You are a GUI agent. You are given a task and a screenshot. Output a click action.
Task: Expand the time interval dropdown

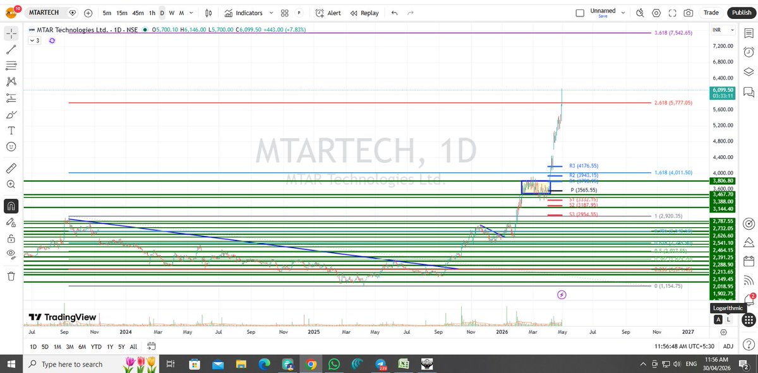pos(192,13)
